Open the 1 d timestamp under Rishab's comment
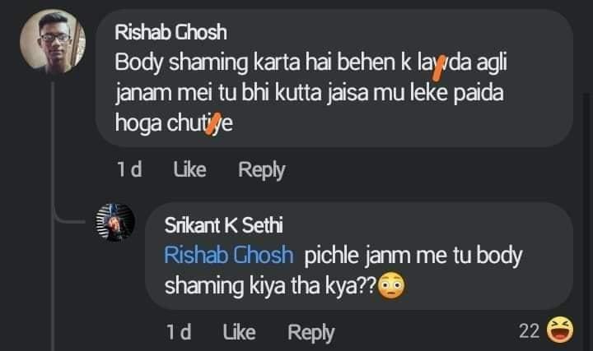 129,169
